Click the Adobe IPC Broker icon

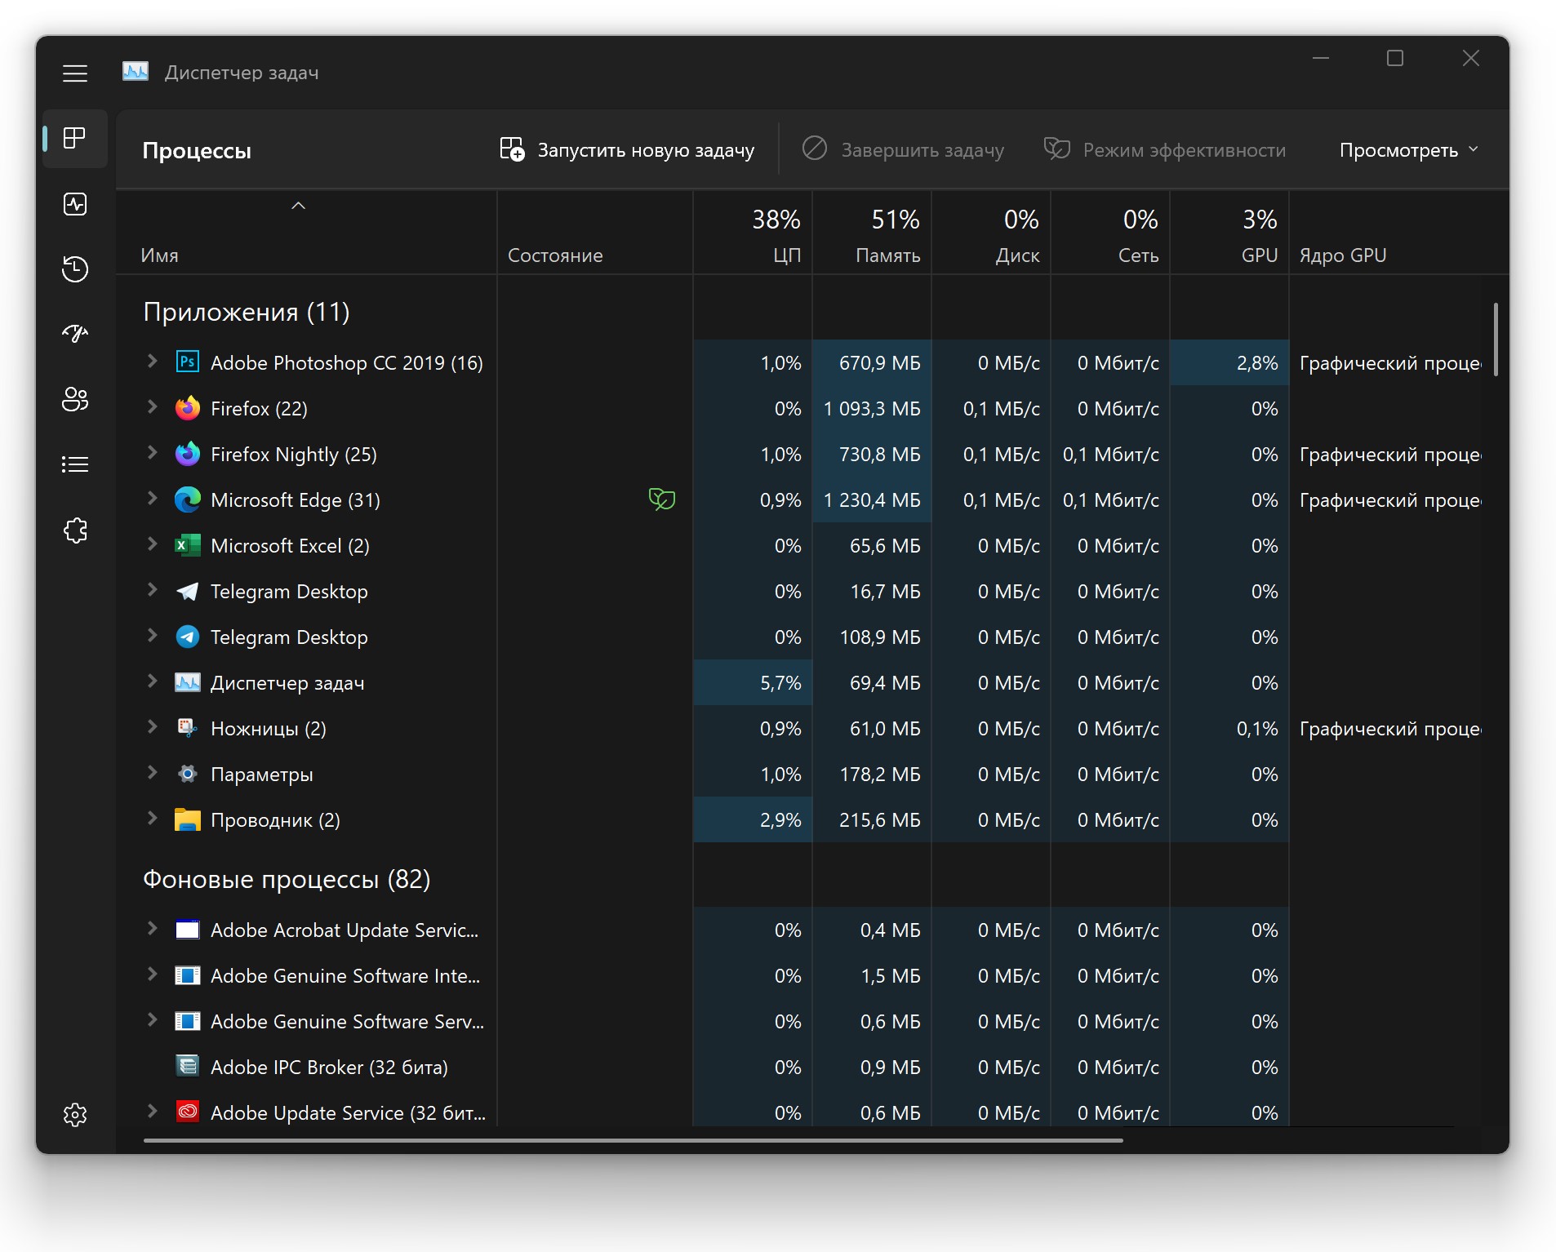tap(188, 1066)
